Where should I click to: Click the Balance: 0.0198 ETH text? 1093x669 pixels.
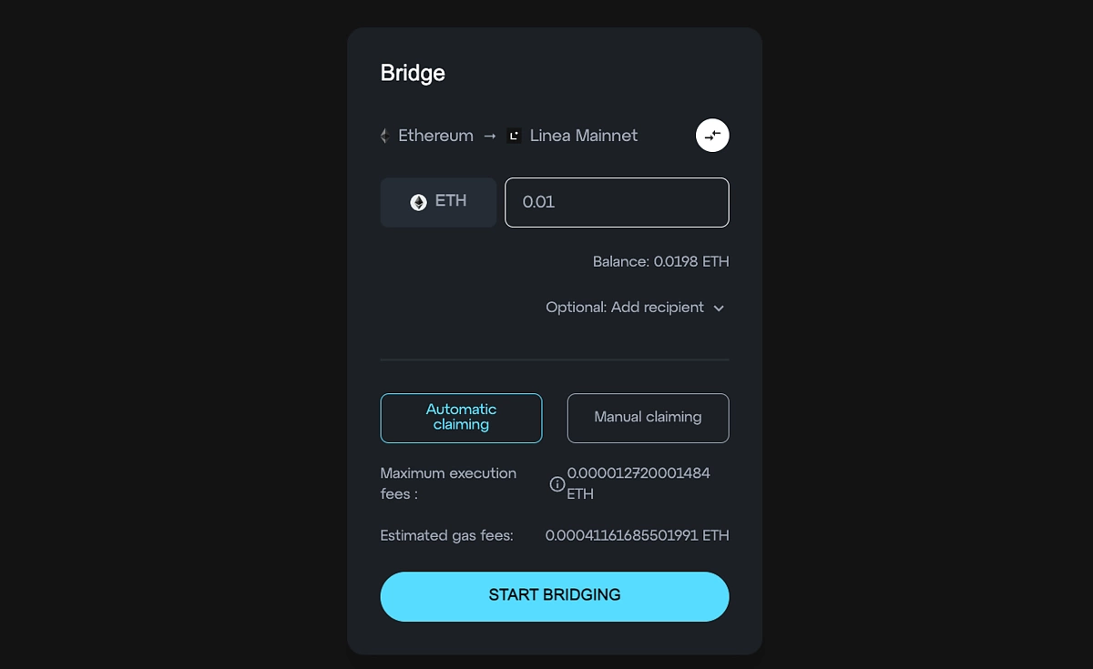660,261
